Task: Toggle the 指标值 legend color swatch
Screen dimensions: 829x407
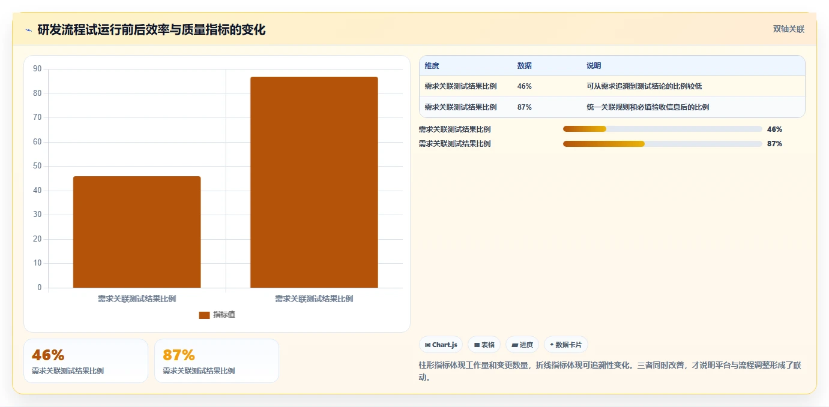Action: pyautogui.click(x=204, y=315)
